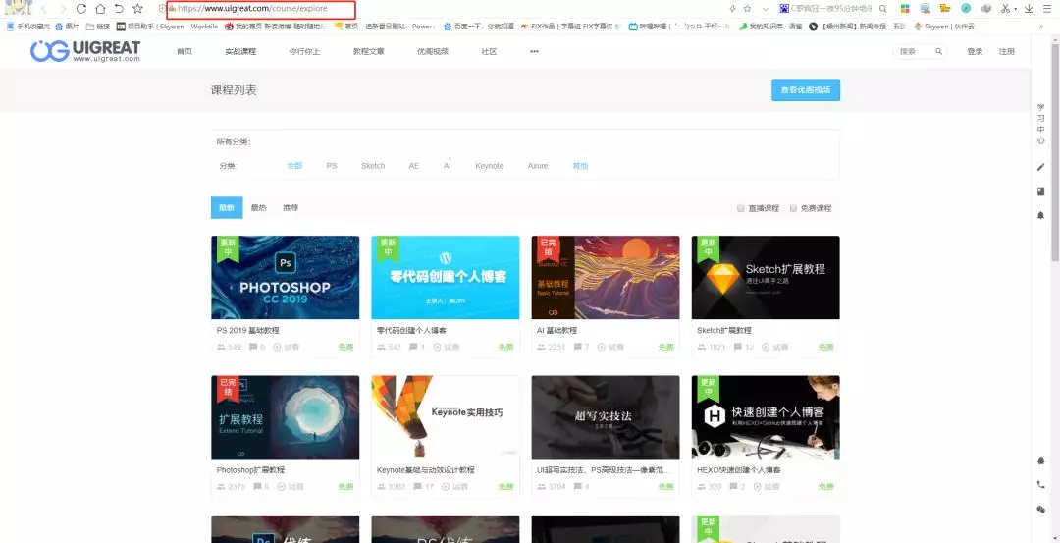
Task: Click the WeChat icon in right sidebar
Action: 1041,510
